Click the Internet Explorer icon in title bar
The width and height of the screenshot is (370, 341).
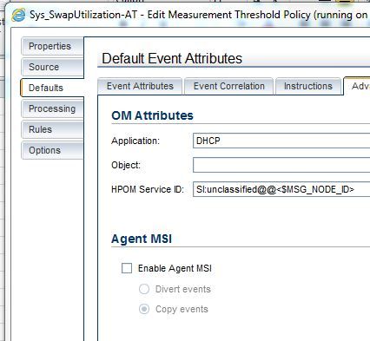point(18,15)
